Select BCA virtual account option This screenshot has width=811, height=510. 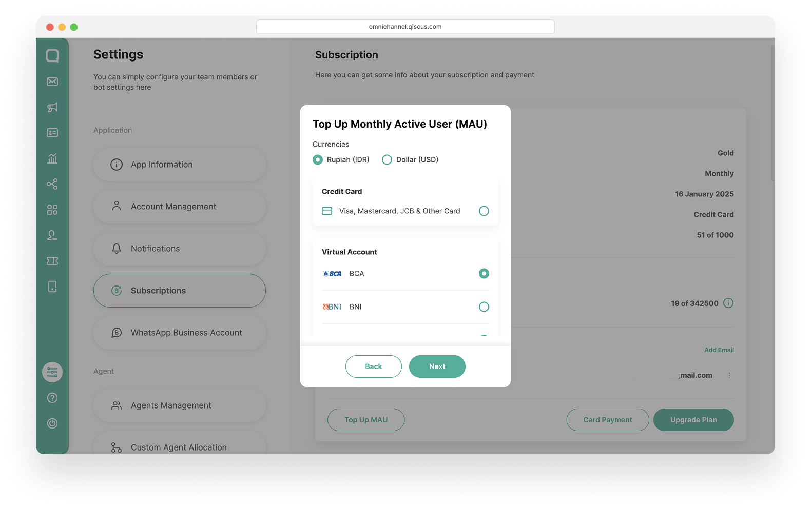click(405, 273)
